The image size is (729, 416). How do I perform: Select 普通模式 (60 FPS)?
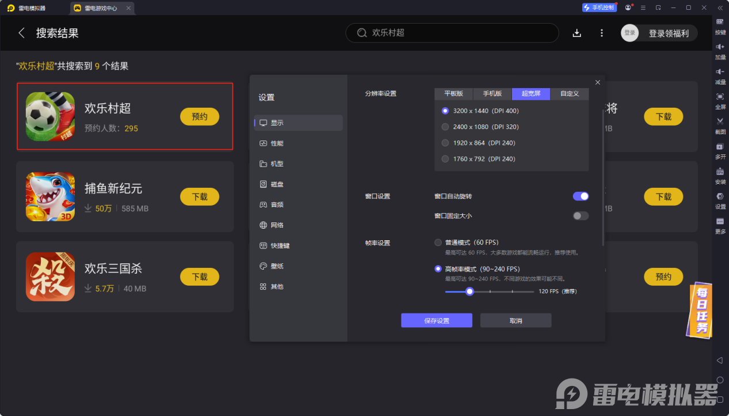[x=438, y=243]
